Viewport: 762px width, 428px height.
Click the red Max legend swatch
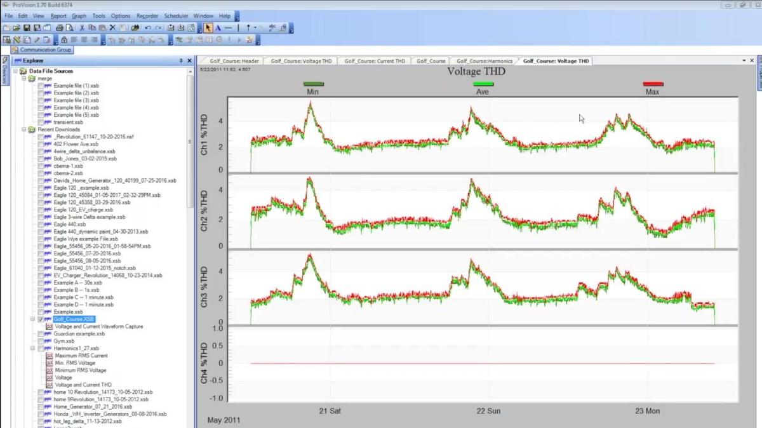pyautogui.click(x=653, y=84)
